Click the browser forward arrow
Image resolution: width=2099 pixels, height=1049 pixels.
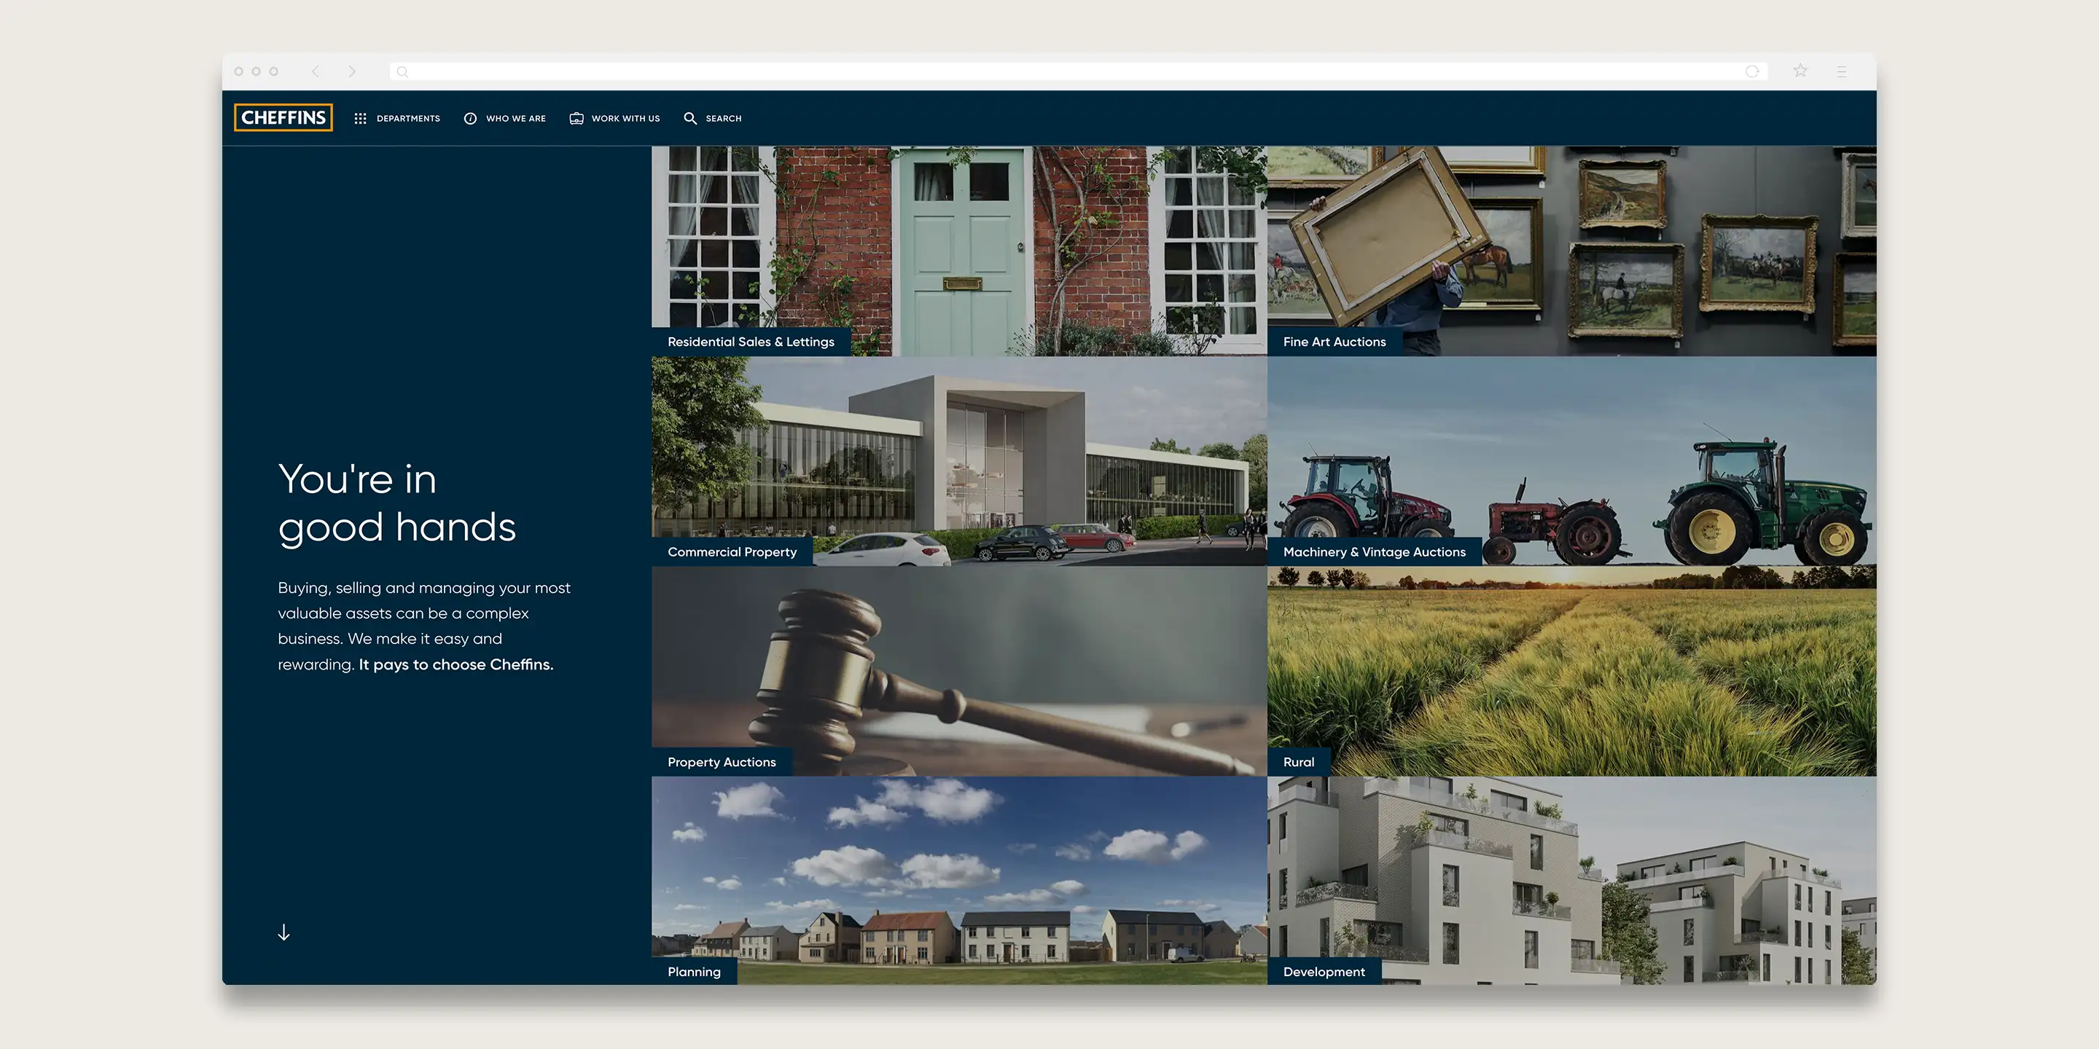(x=352, y=71)
